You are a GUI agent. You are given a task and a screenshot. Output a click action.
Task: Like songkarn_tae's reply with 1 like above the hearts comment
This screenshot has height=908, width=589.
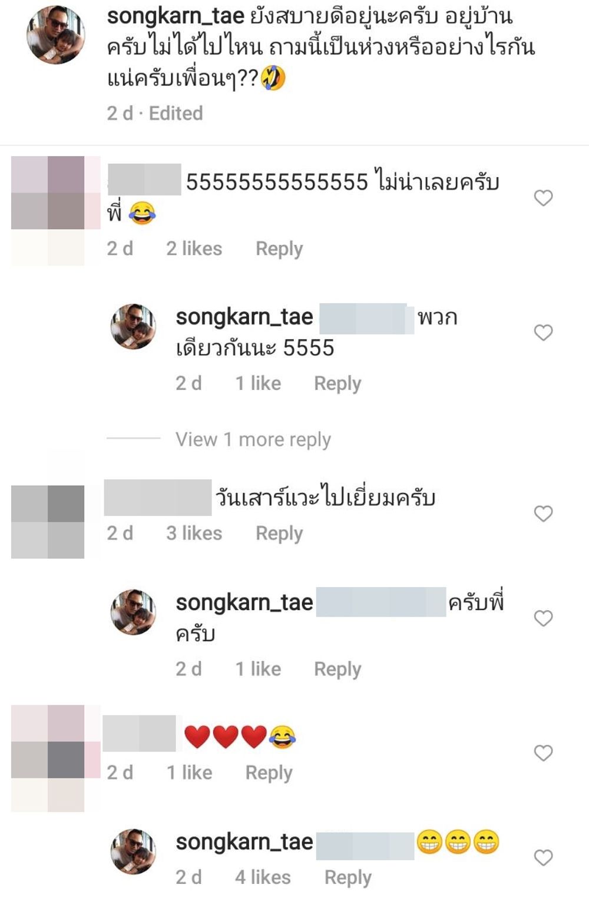point(543,618)
